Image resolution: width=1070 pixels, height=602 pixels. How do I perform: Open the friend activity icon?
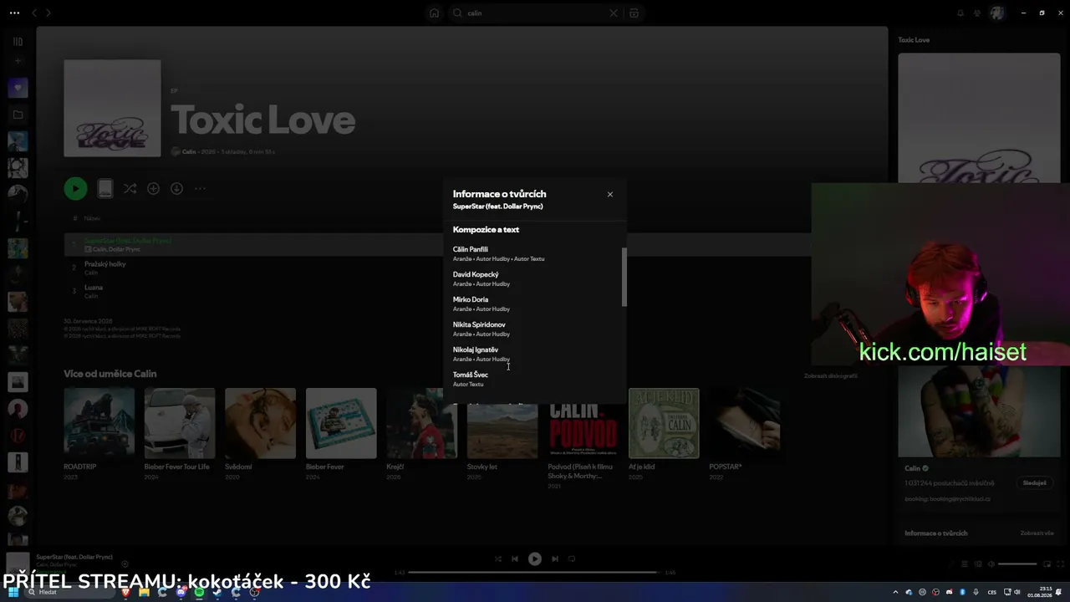point(976,13)
